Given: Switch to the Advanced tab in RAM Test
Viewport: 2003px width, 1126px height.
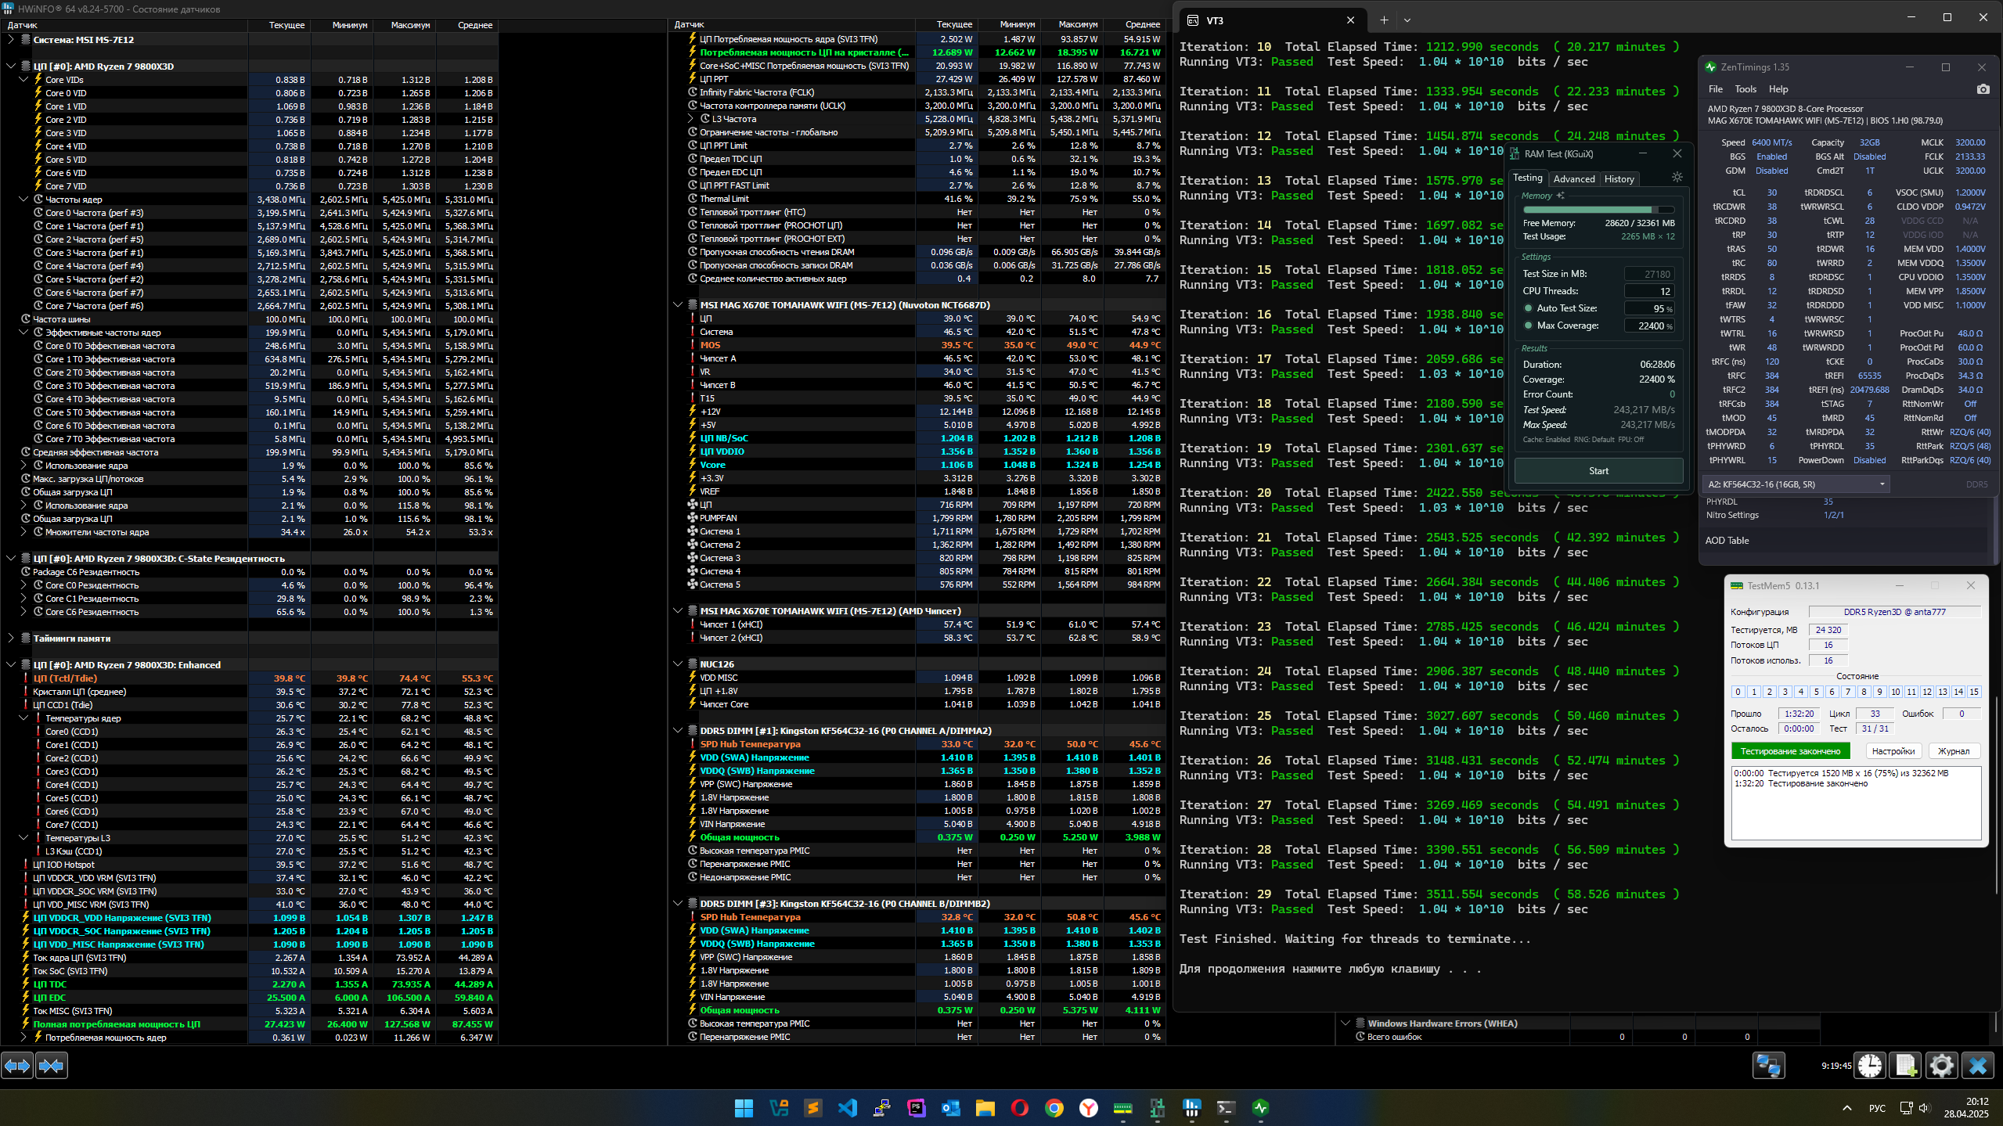Looking at the screenshot, I should click(x=1573, y=179).
